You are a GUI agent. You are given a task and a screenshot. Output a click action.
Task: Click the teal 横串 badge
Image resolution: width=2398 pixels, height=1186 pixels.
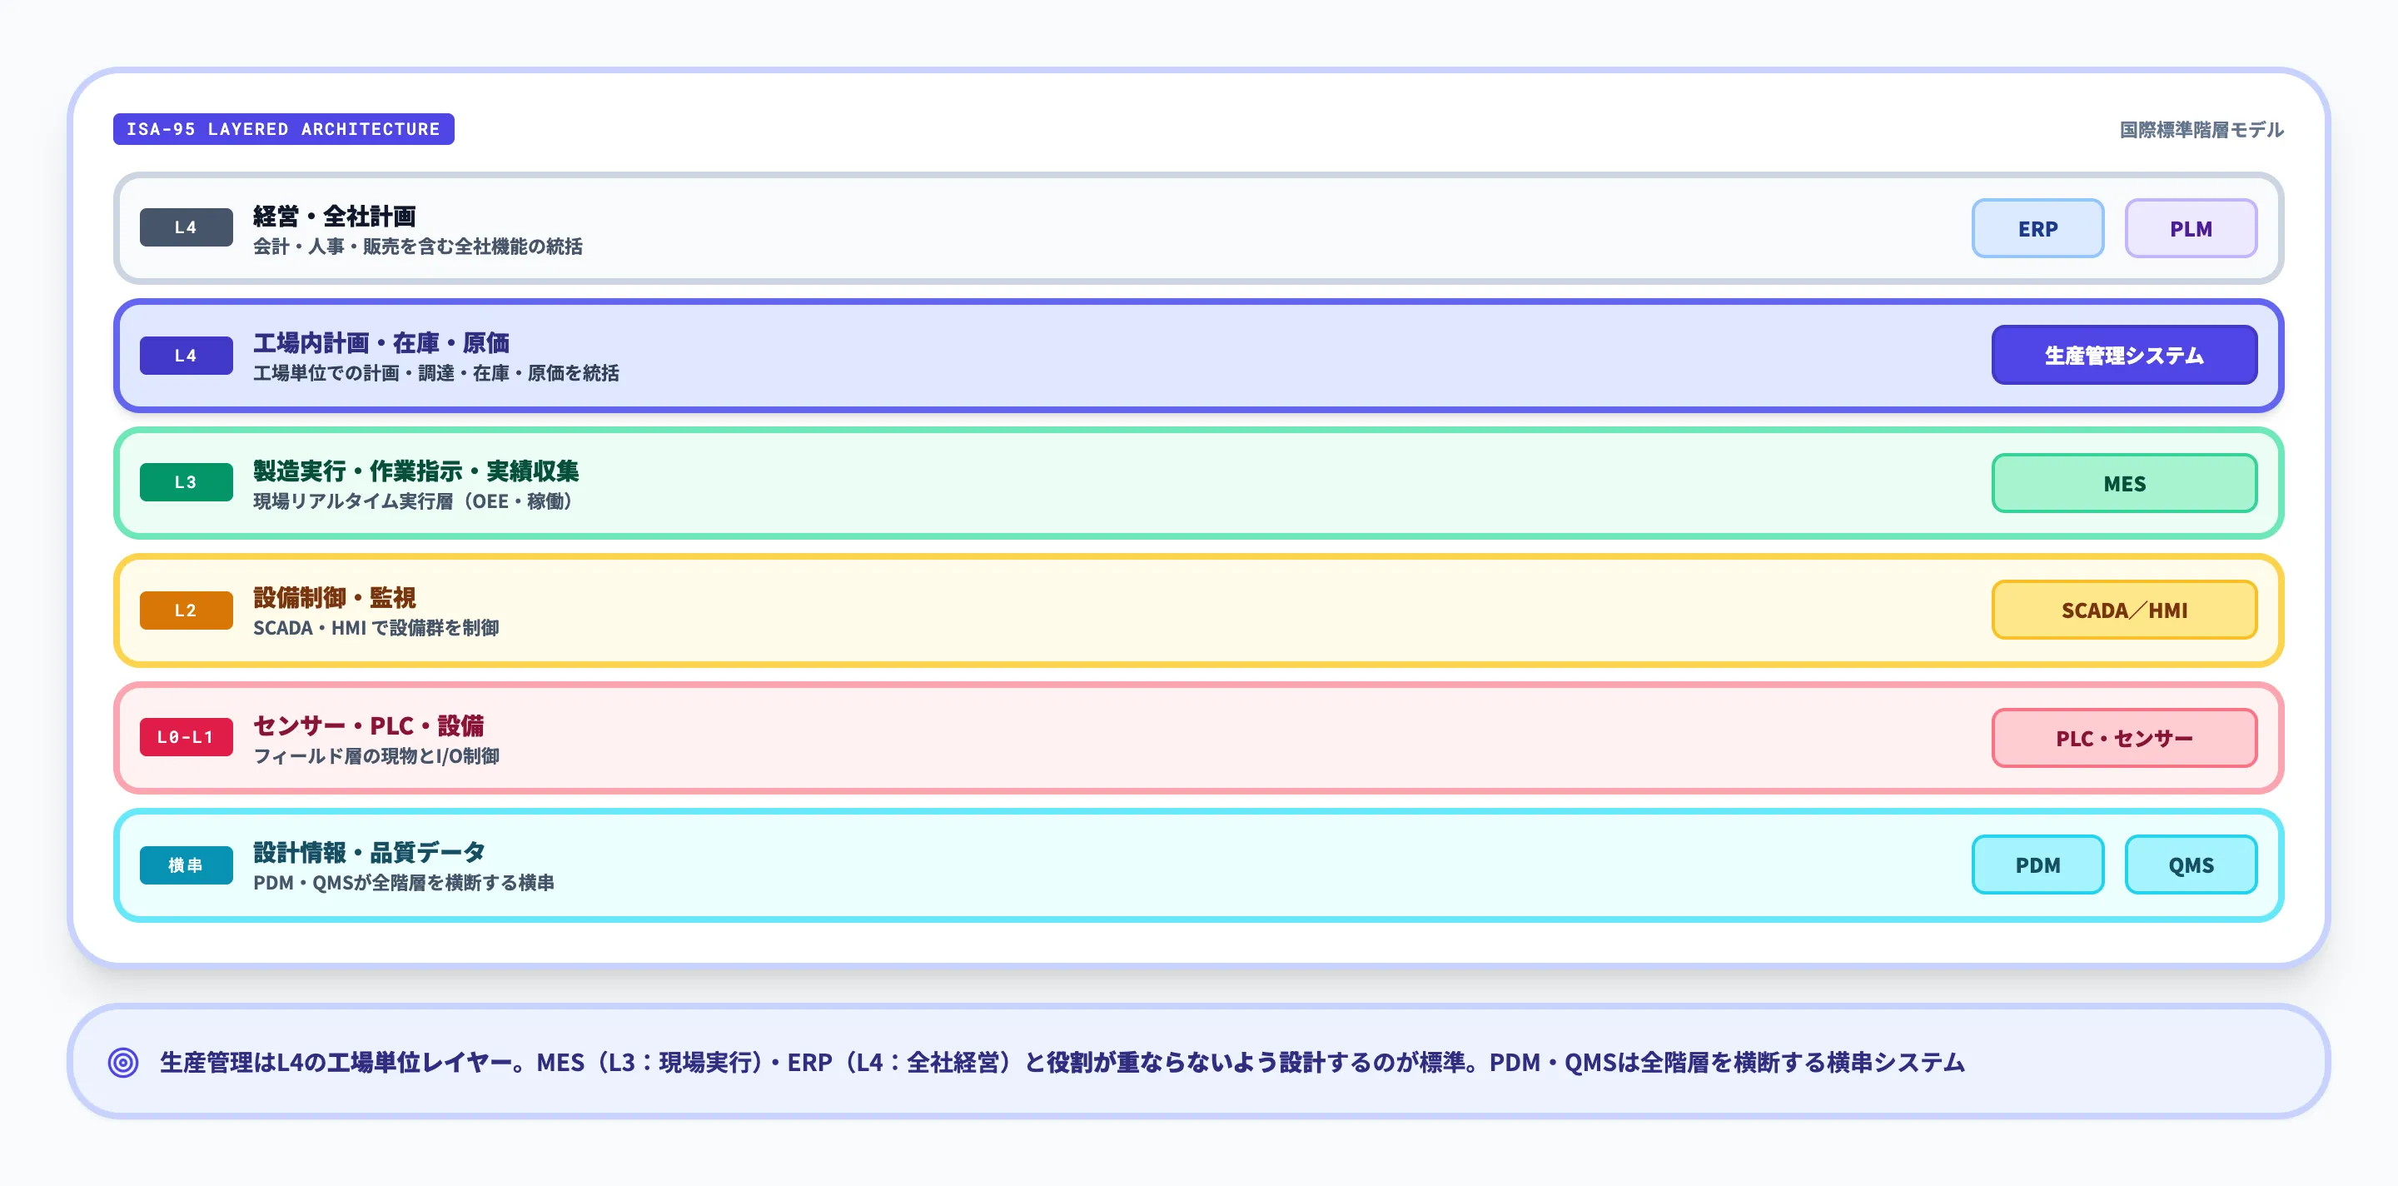point(187,865)
